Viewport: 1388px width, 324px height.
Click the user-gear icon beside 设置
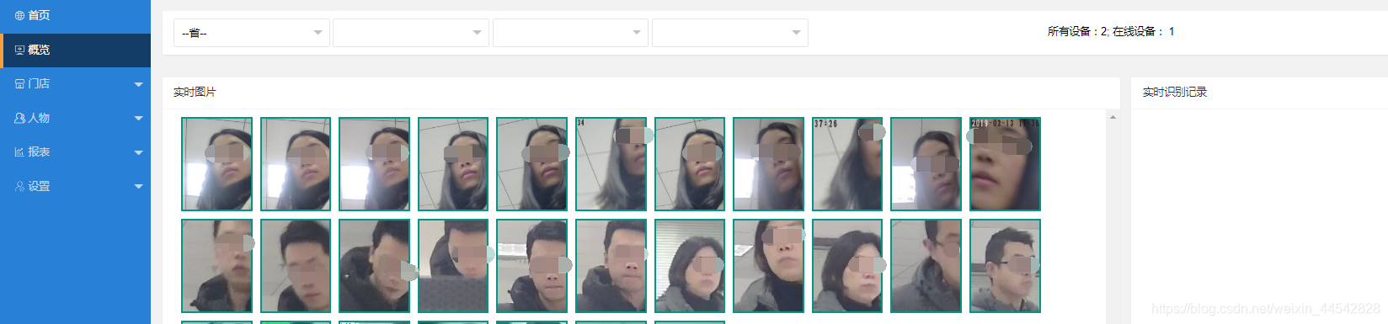(19, 186)
